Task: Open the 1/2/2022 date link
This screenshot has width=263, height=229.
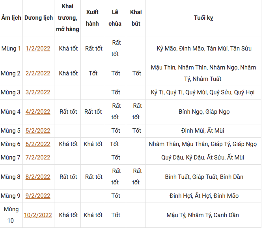Action: click(x=38, y=49)
